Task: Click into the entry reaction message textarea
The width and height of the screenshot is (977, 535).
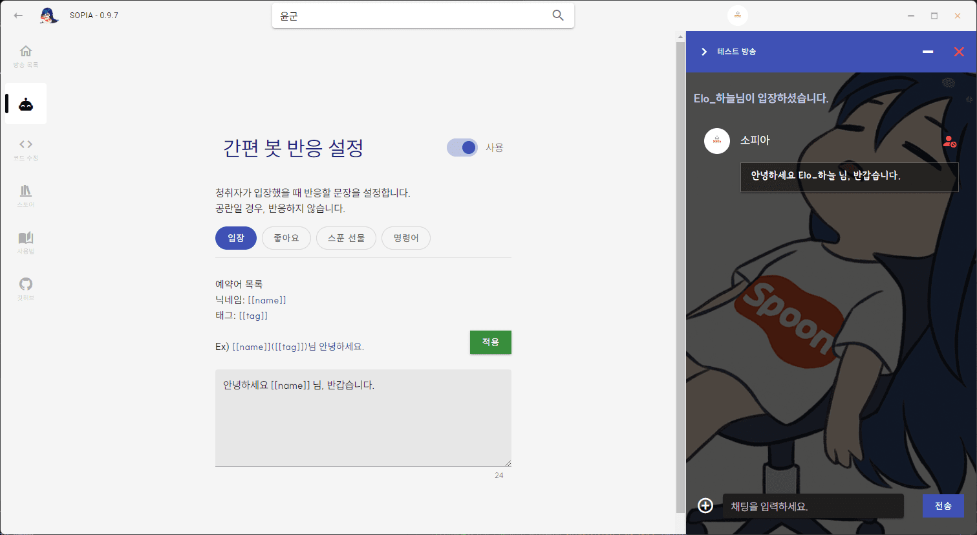Action: 363,418
